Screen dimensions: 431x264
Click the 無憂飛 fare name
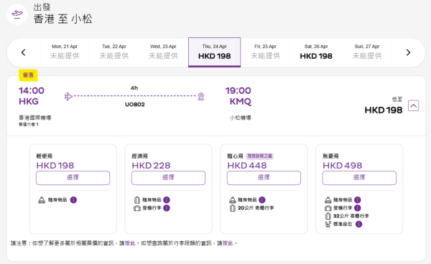point(330,156)
